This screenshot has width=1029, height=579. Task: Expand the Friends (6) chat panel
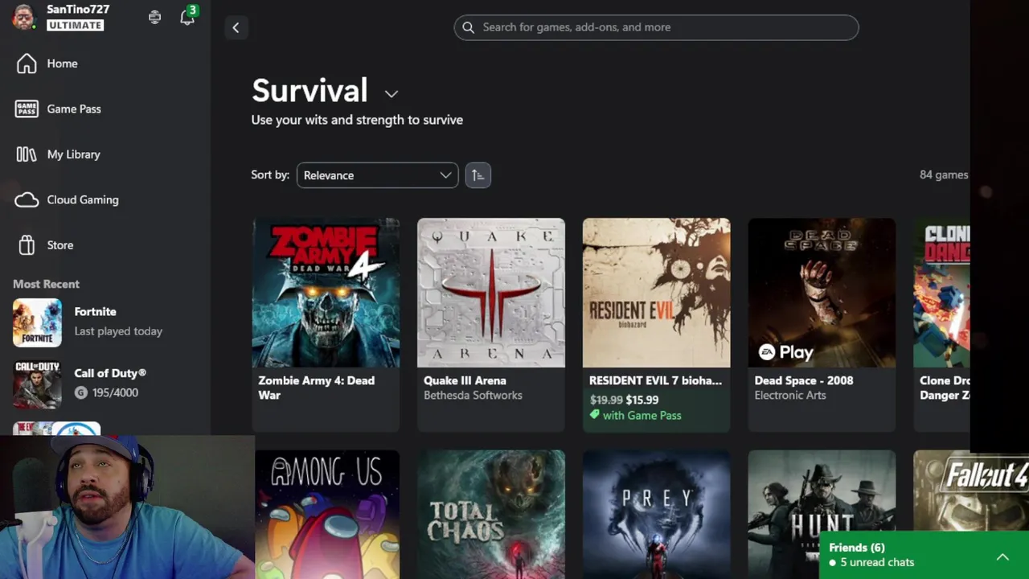[x=1002, y=556]
